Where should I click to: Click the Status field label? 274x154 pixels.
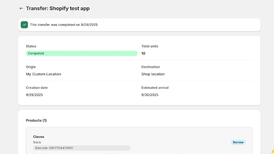(31, 46)
